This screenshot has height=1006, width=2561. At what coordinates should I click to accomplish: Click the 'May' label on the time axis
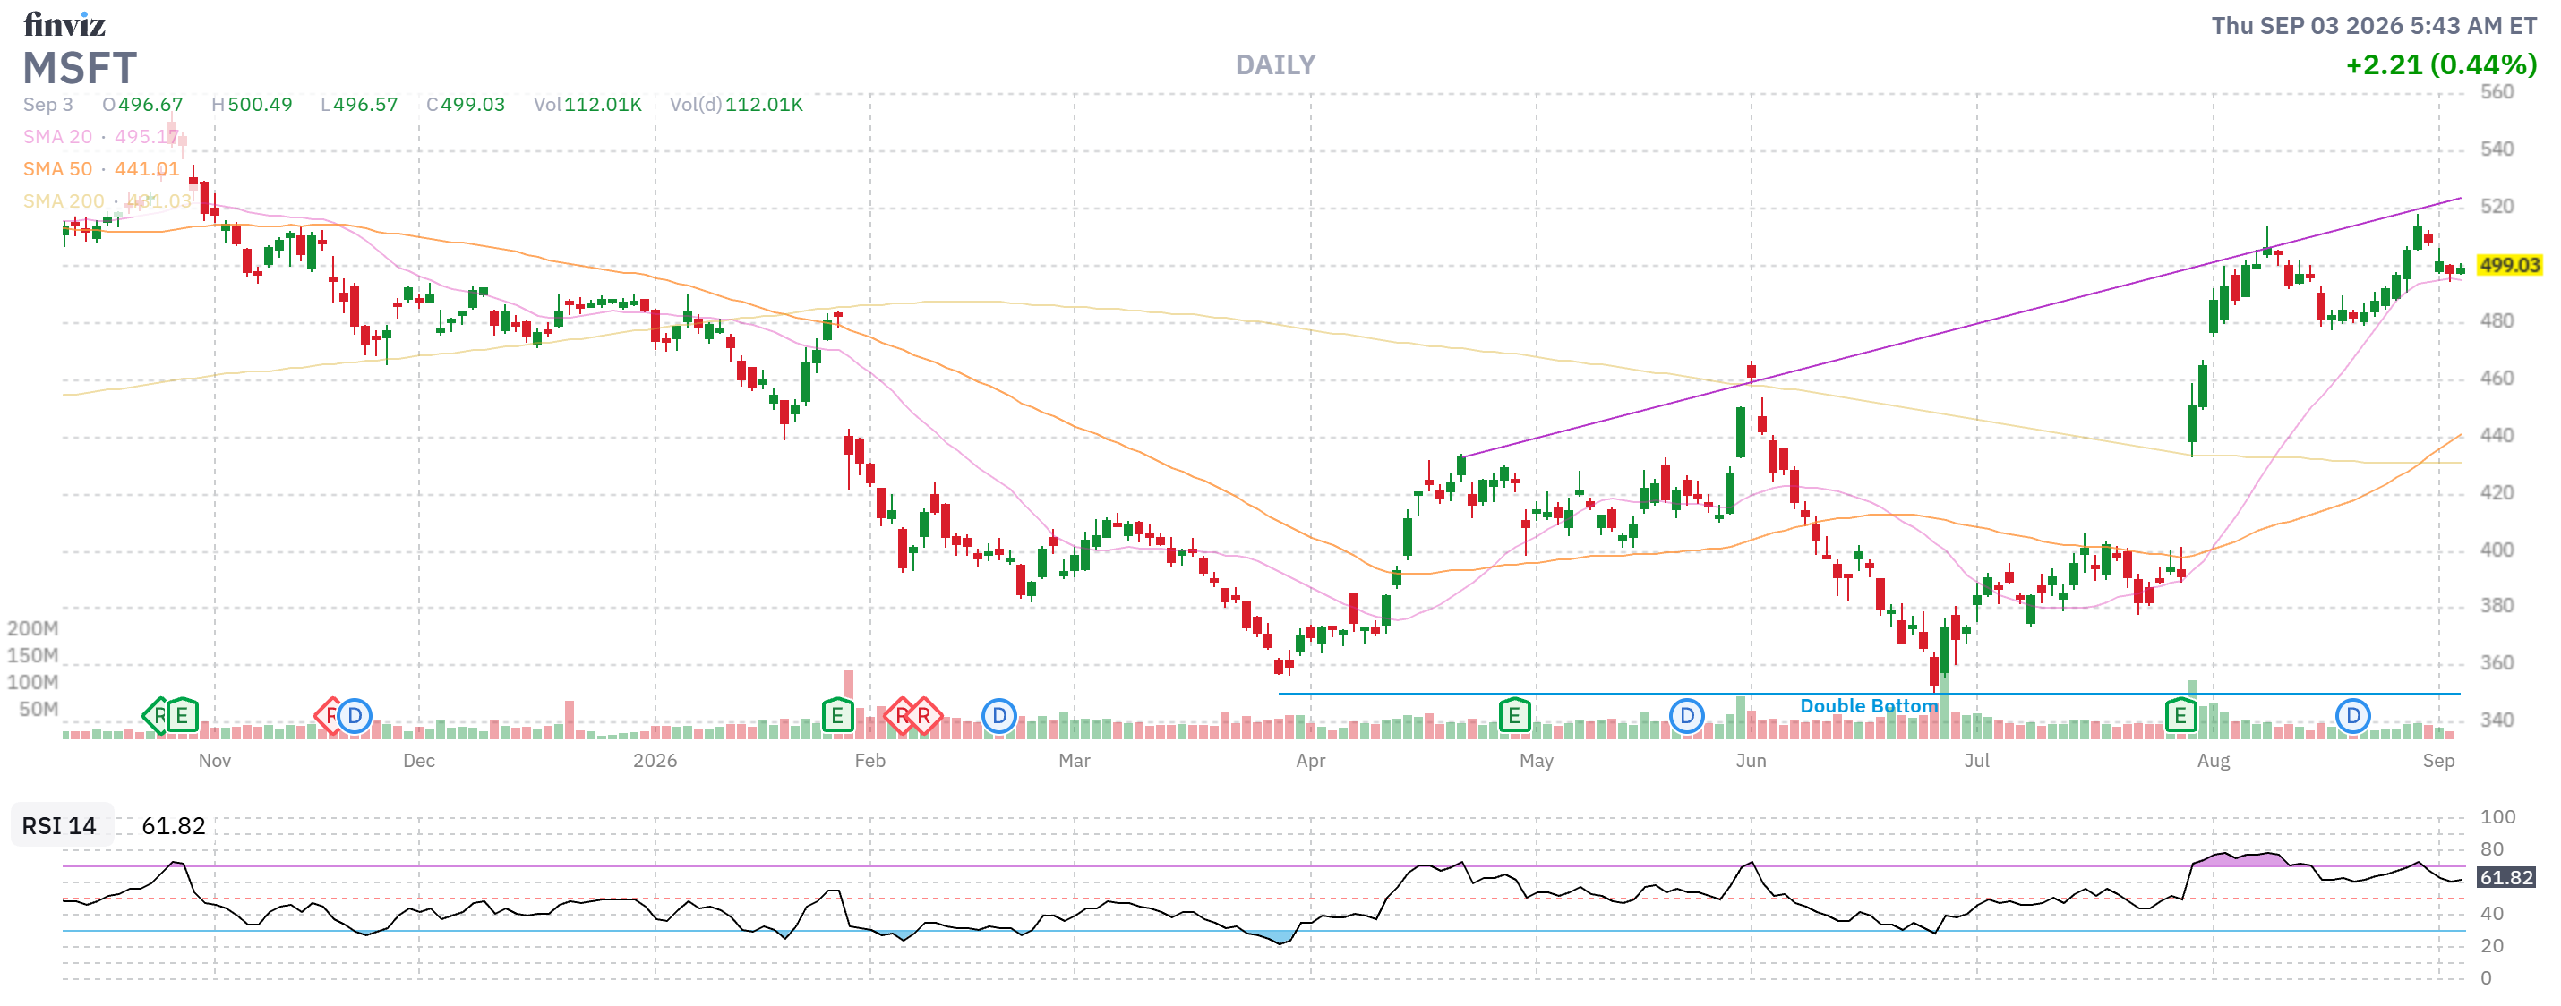(1536, 761)
